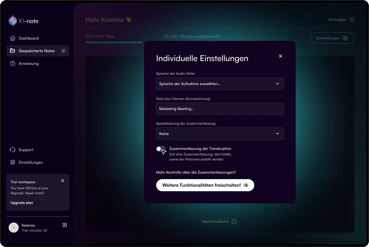369x247 pixels.
Task: Click the Ausloggen link
Action: pos(341,19)
